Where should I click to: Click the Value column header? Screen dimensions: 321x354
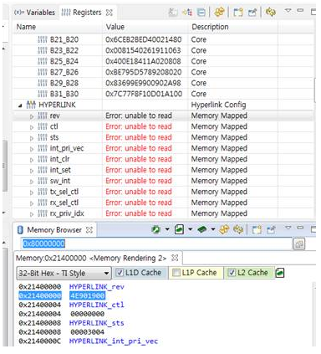pos(115,27)
